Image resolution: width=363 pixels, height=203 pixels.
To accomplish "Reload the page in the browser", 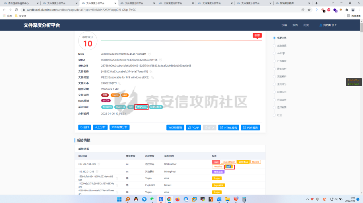I will 16,10.
